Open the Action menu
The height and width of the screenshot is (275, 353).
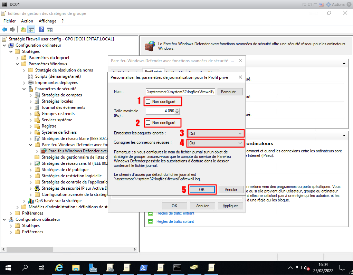[x=27, y=21]
